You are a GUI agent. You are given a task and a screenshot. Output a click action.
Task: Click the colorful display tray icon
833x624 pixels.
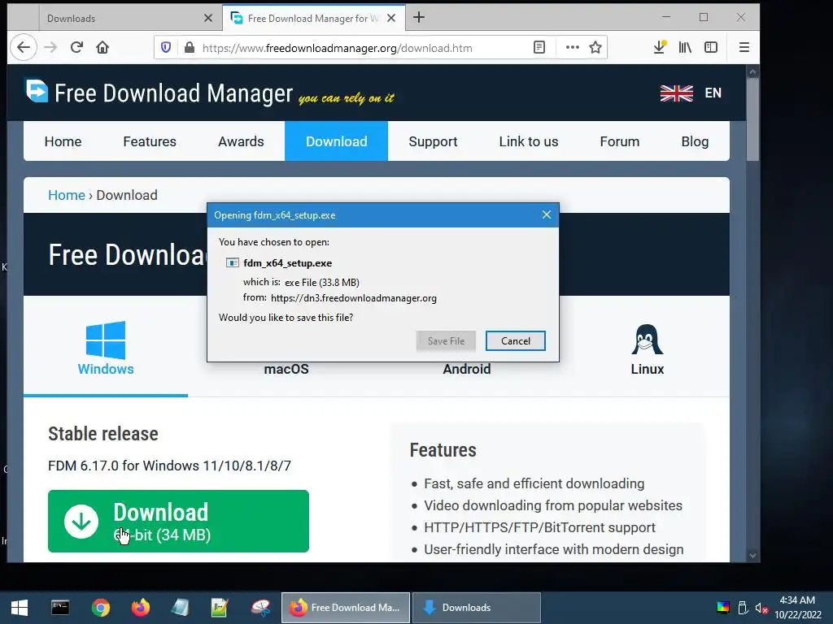(x=723, y=608)
